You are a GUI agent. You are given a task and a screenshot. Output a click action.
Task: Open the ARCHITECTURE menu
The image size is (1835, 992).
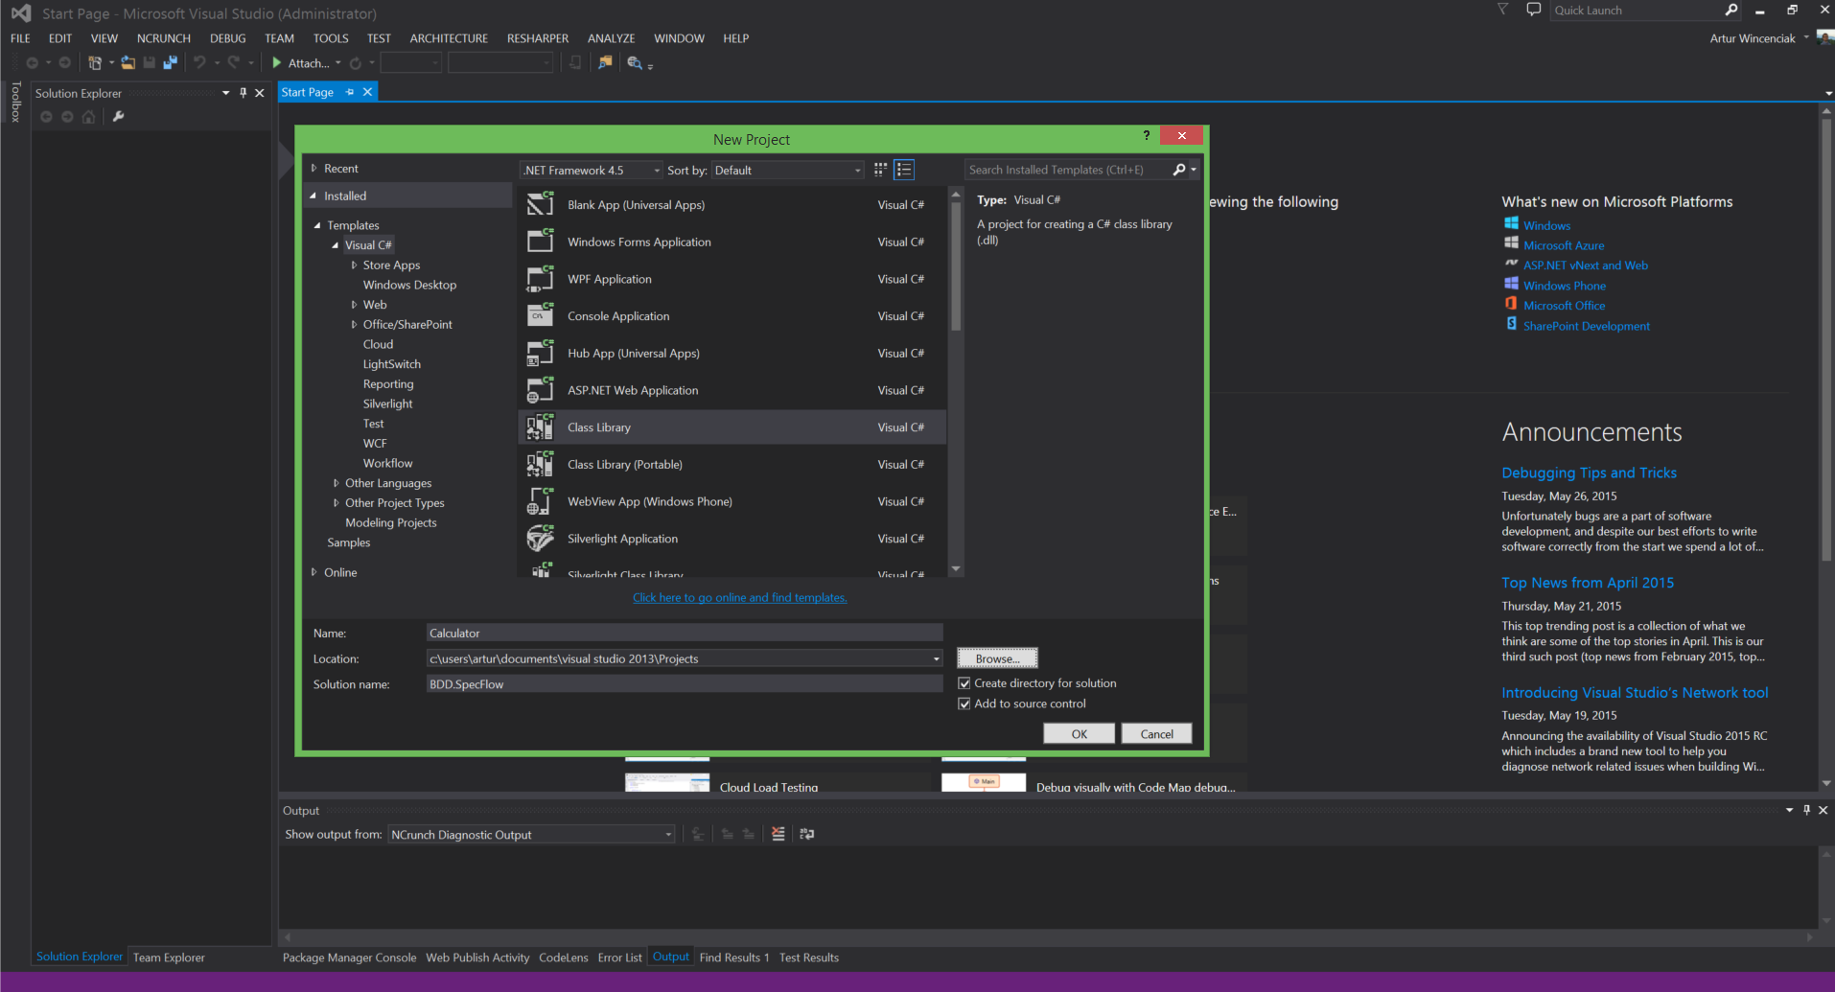coord(449,38)
